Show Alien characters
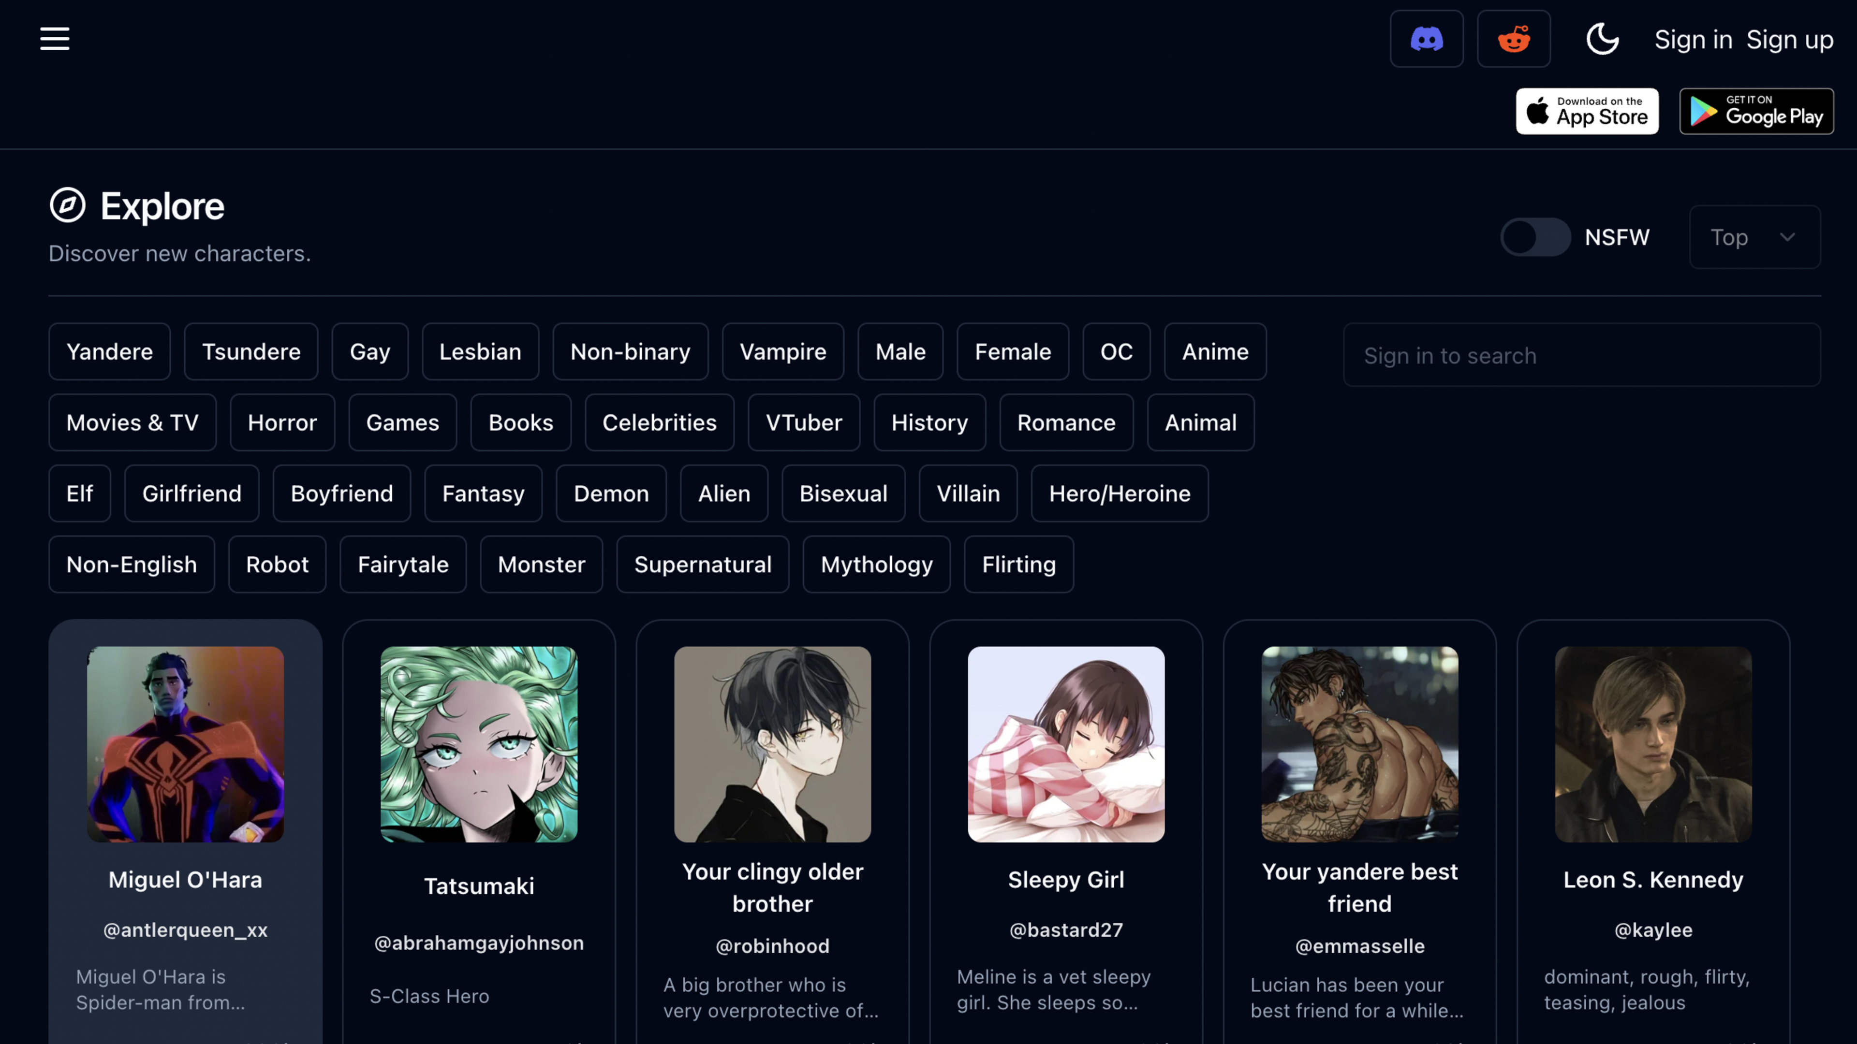 point(724,493)
